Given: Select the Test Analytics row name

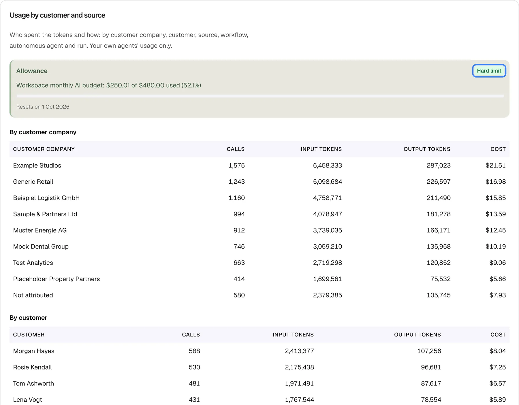Looking at the screenshot, I should pos(33,263).
